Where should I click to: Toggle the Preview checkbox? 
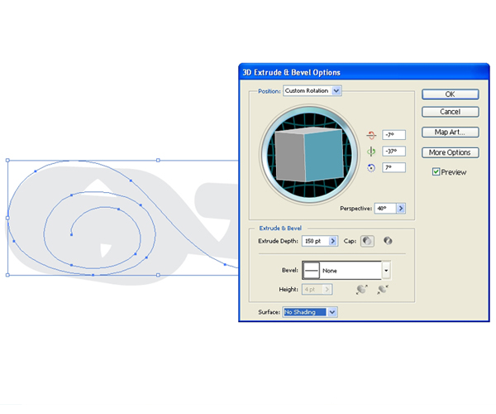click(x=436, y=171)
